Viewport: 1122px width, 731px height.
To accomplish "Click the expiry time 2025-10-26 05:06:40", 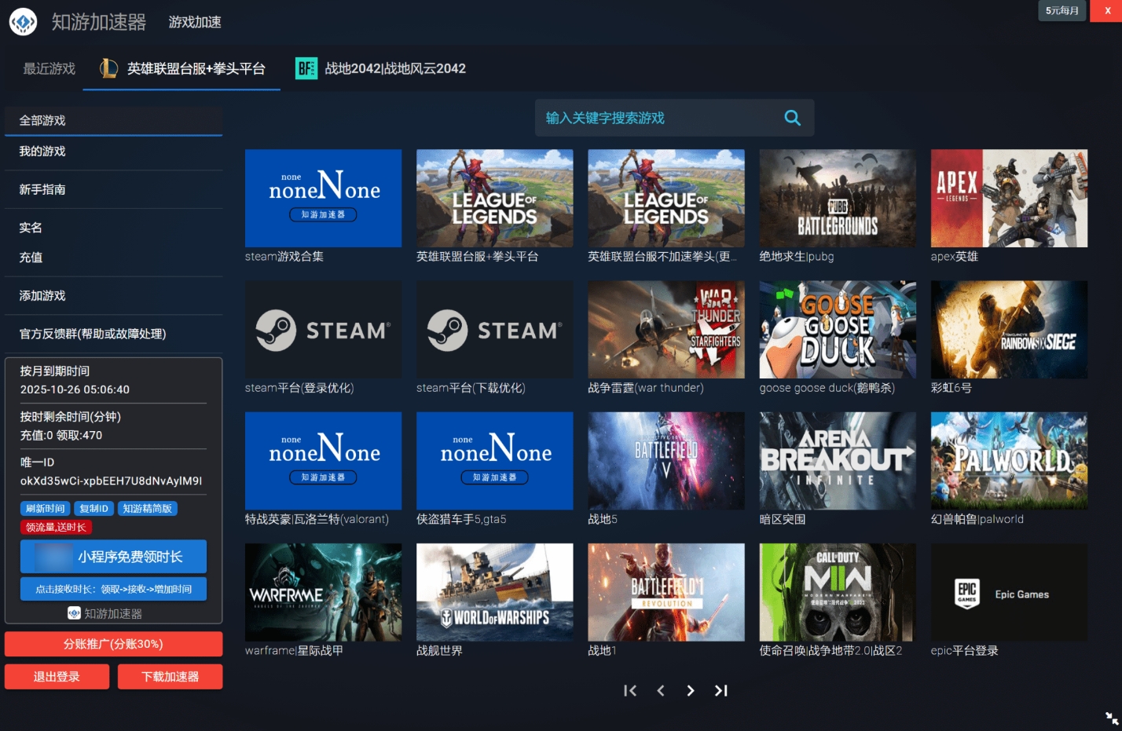I will tap(75, 389).
